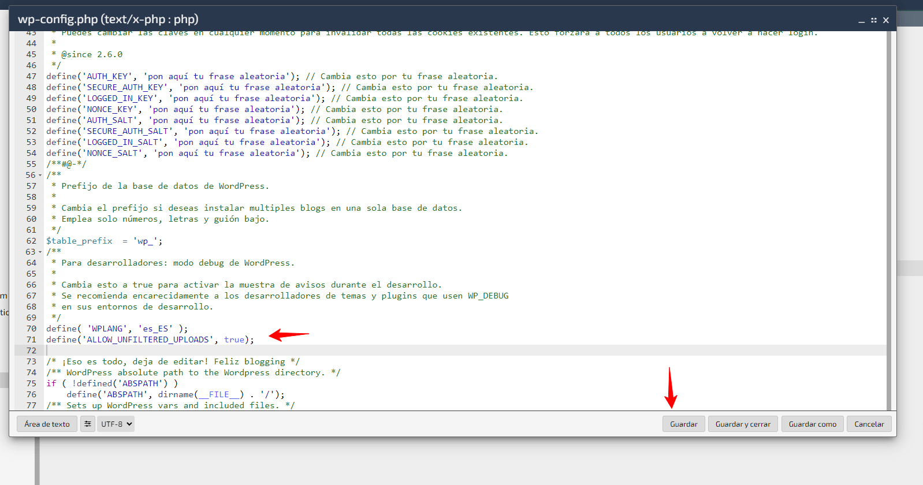Switch editor to Área de texto

(x=47, y=424)
